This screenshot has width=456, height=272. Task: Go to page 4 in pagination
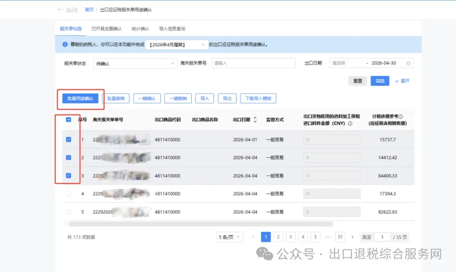(x=303, y=237)
